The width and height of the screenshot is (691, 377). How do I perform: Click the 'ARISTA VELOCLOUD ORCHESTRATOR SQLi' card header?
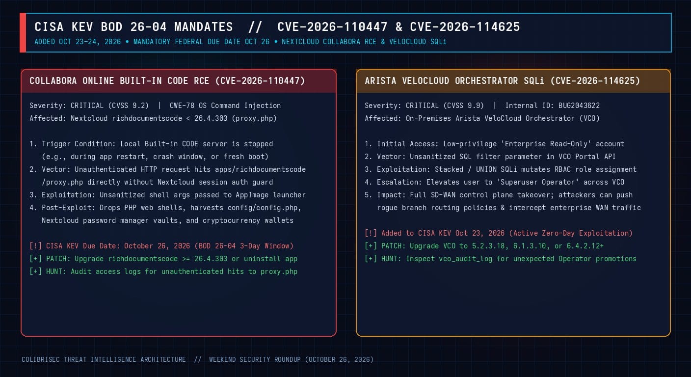point(513,81)
